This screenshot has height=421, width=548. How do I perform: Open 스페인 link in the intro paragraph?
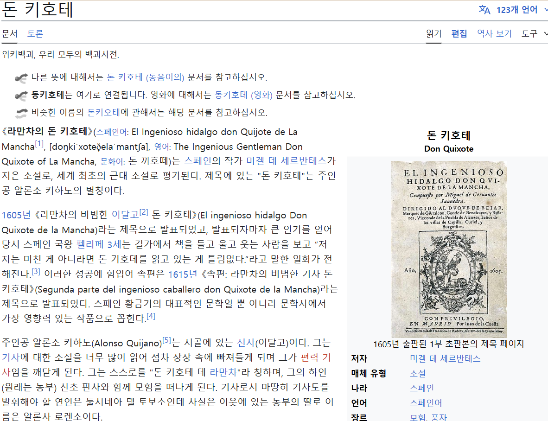198,161
